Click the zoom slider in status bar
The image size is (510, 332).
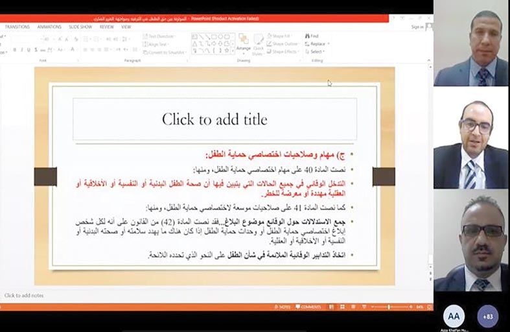click(389, 307)
